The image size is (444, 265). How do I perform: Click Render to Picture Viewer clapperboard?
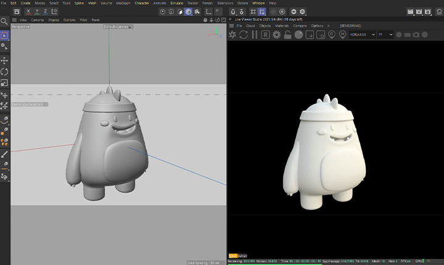419,12
